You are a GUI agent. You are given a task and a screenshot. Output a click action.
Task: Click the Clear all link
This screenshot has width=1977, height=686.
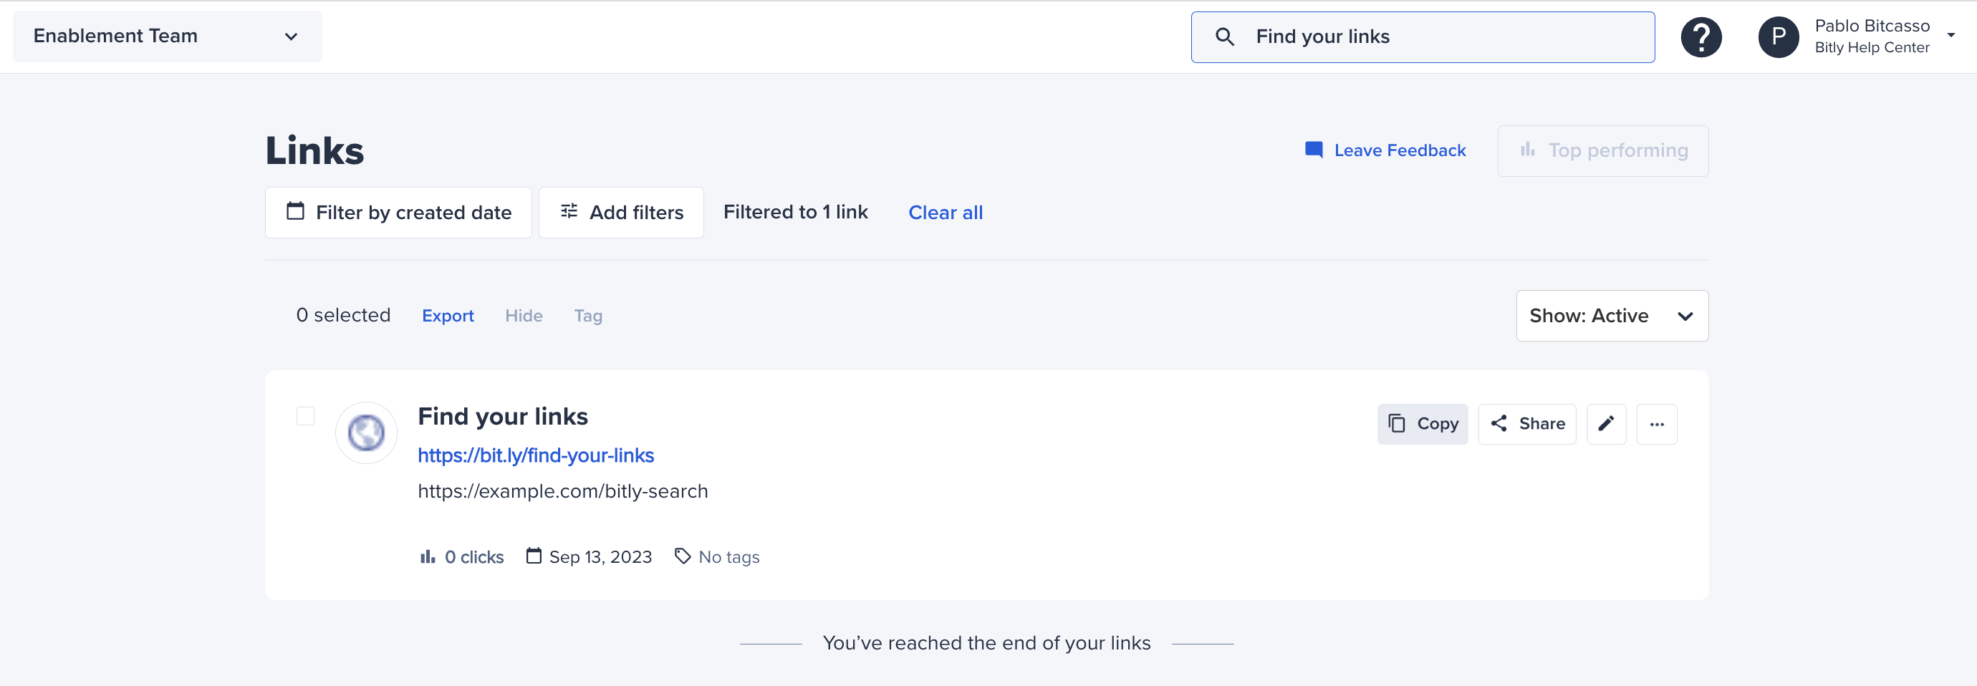(x=946, y=212)
